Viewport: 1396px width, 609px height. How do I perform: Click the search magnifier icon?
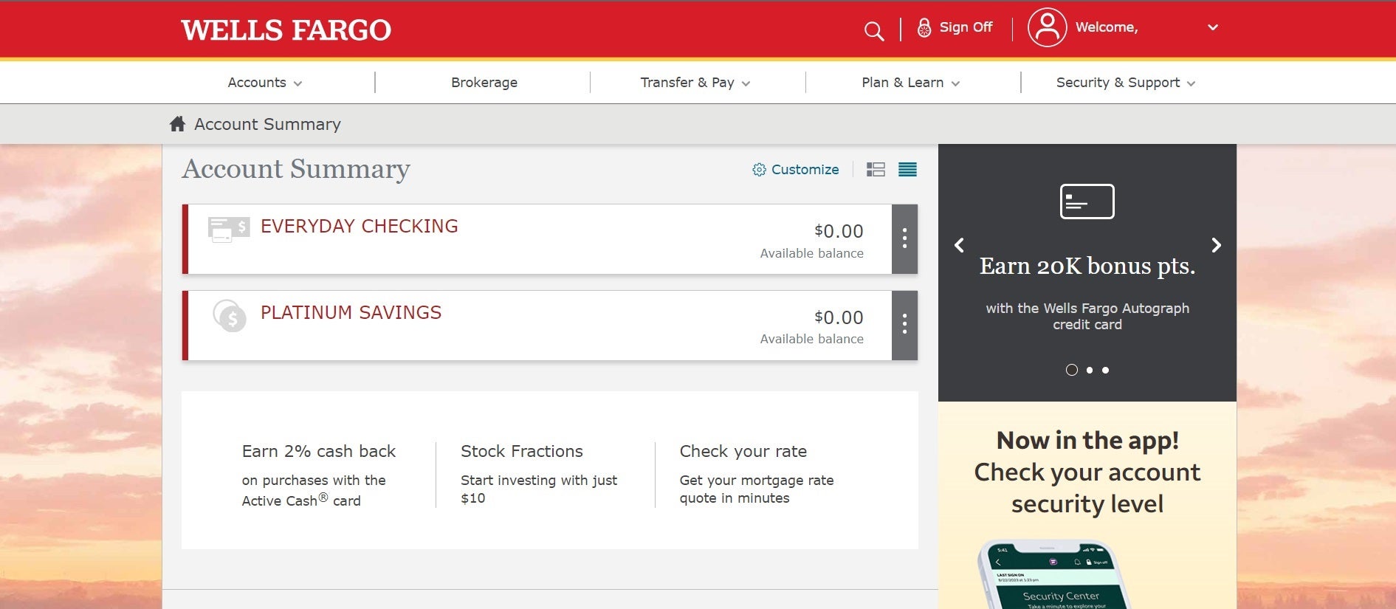(873, 30)
